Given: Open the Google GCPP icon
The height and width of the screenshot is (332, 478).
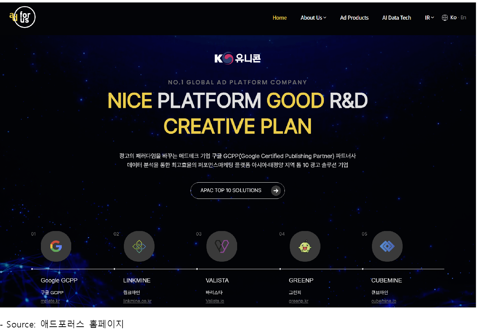Looking at the screenshot, I should pos(56,247).
